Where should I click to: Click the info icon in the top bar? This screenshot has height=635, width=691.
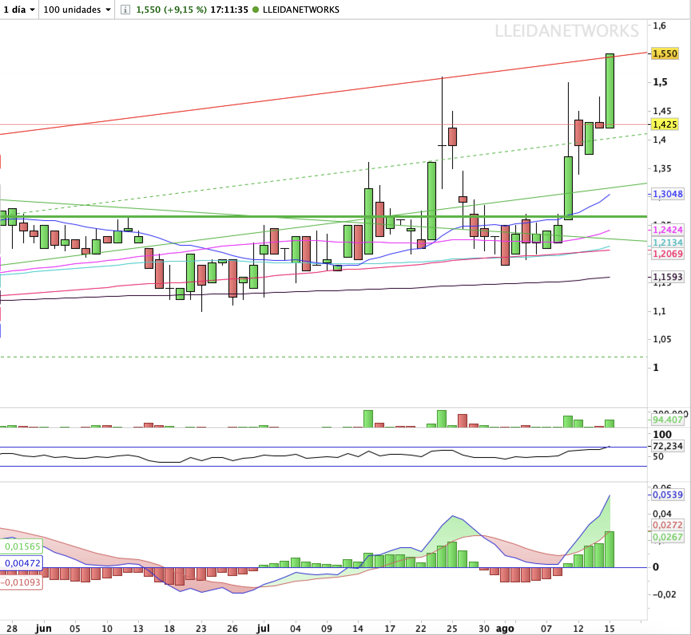click(125, 10)
